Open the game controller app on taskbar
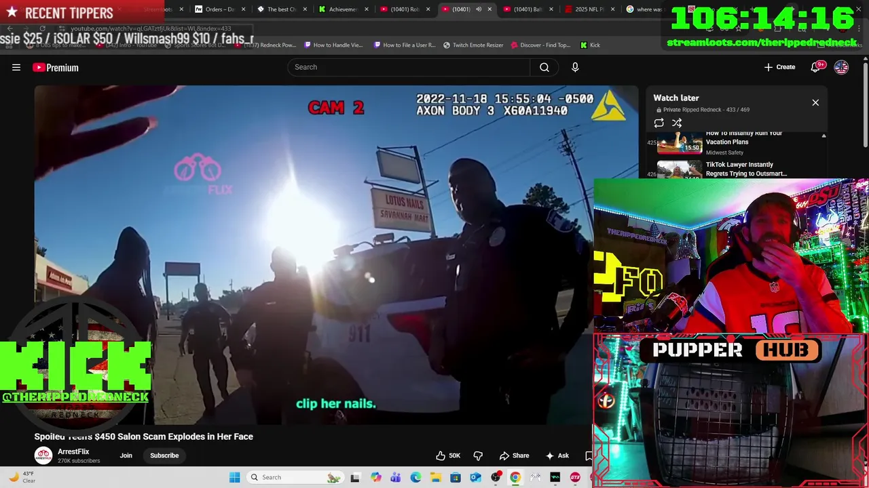 click(x=535, y=477)
